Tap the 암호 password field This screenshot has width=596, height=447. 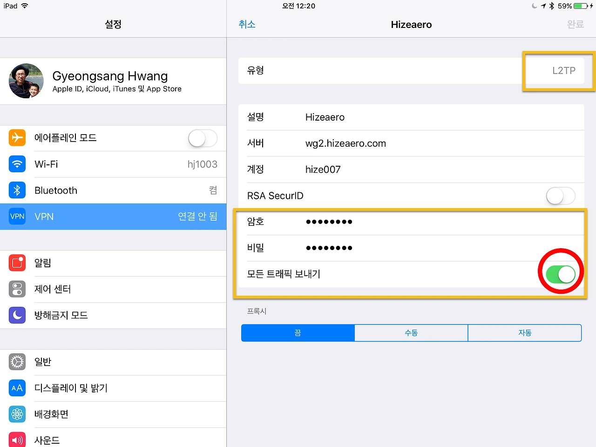[411, 222]
